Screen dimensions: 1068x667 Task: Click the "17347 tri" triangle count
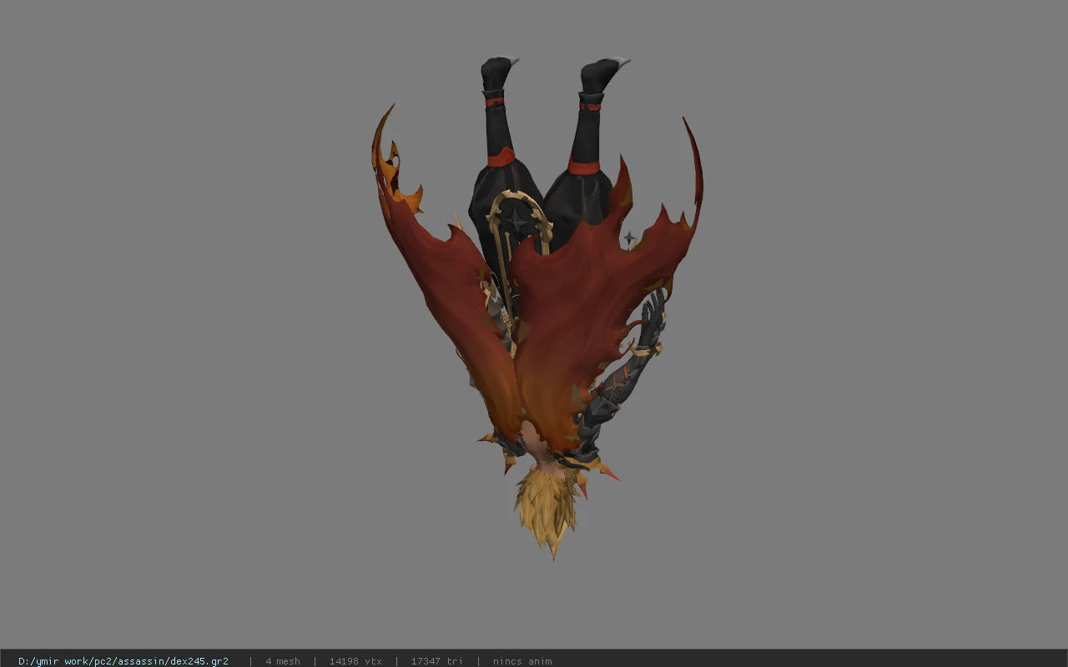pyautogui.click(x=437, y=661)
